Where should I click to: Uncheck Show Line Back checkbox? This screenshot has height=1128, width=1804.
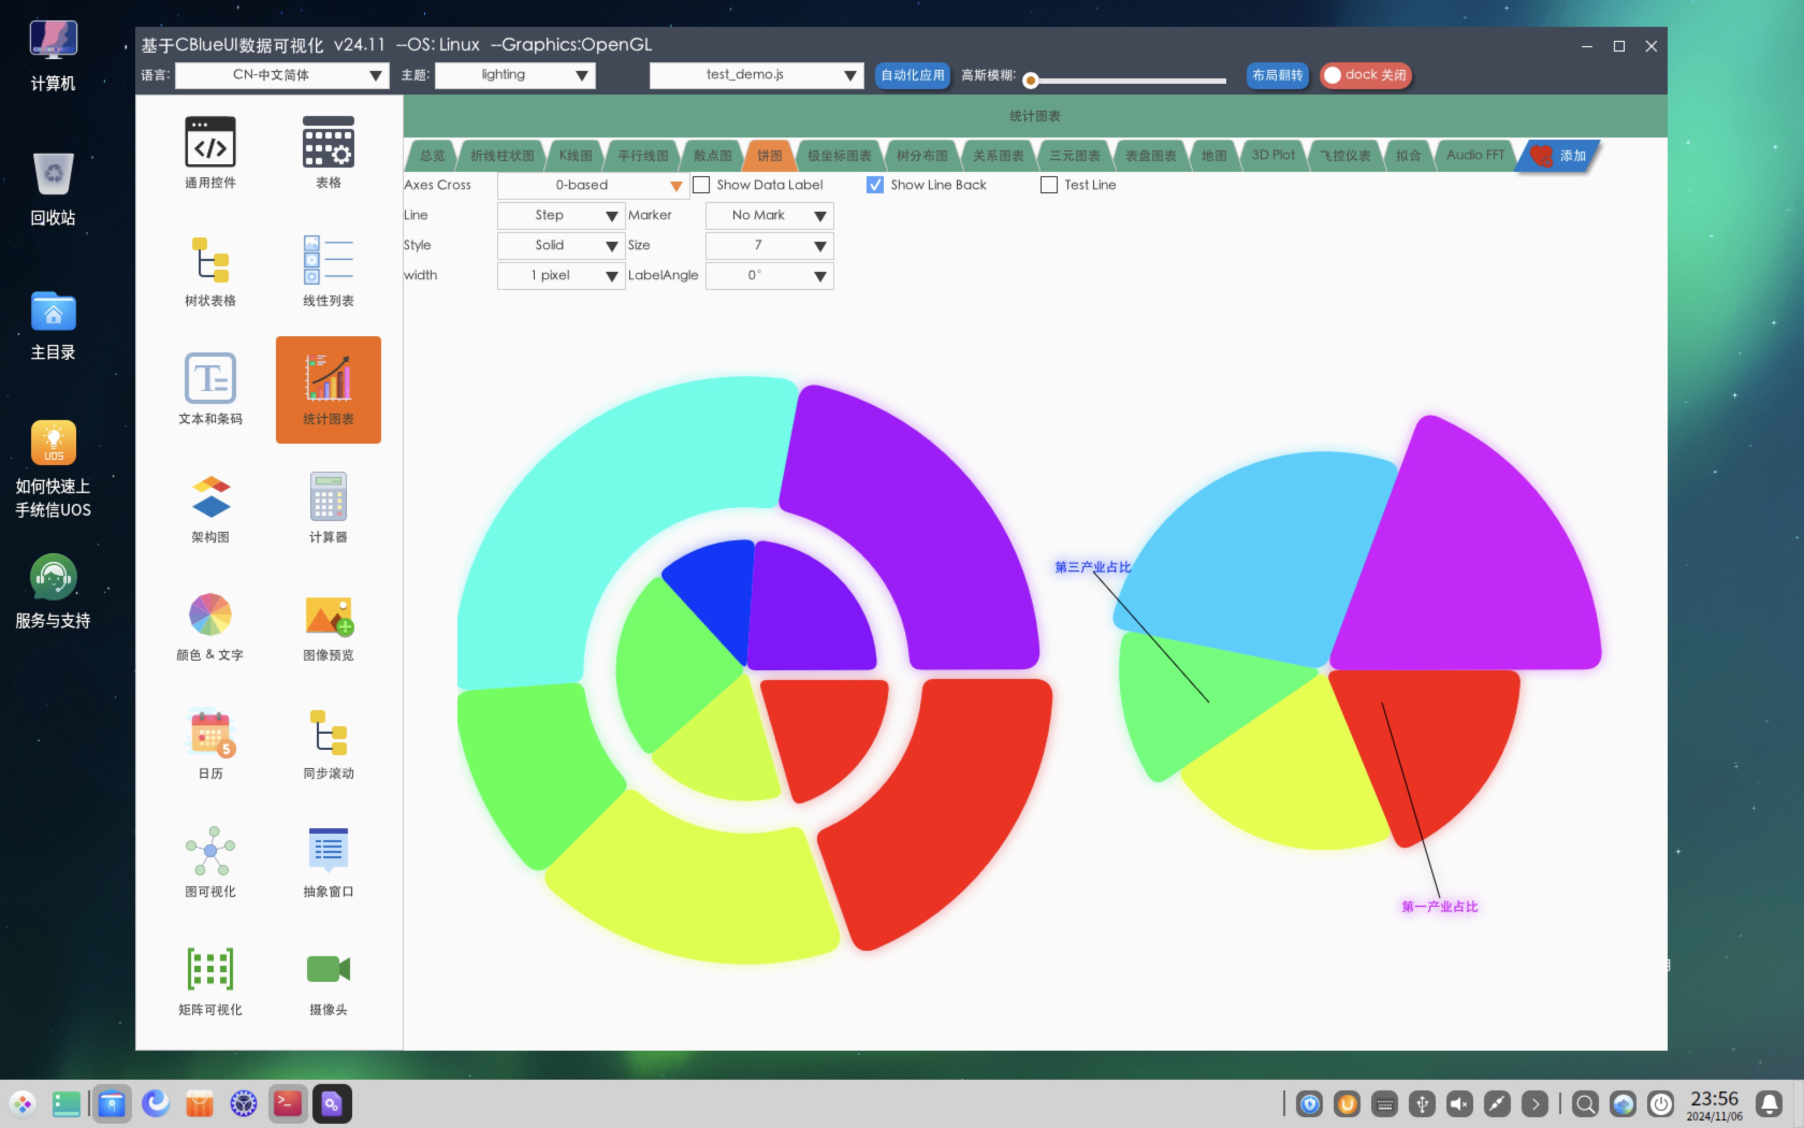(875, 185)
